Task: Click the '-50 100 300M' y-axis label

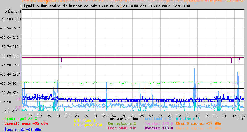Action: [x=10, y=19]
